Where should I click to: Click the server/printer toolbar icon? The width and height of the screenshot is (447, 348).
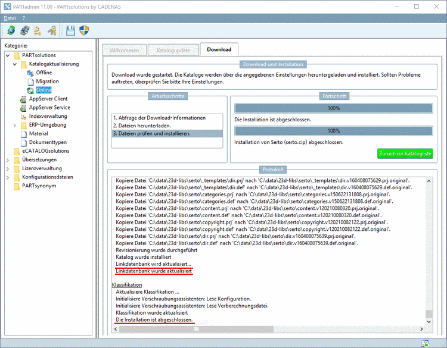[25, 30]
